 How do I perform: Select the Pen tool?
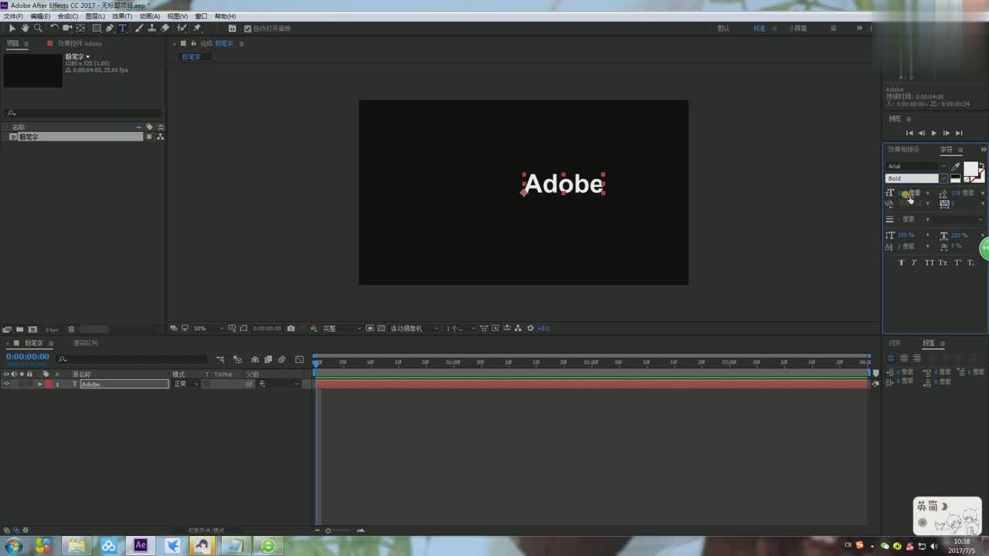click(110, 29)
